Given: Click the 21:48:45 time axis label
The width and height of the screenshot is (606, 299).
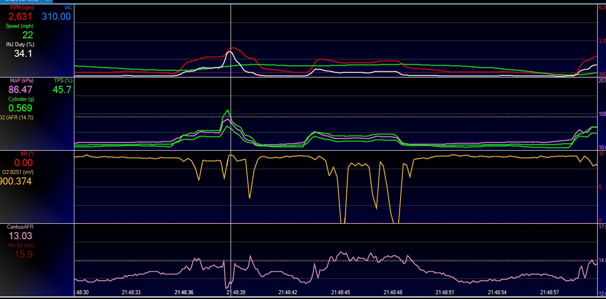Looking at the screenshot, I should coord(340,292).
